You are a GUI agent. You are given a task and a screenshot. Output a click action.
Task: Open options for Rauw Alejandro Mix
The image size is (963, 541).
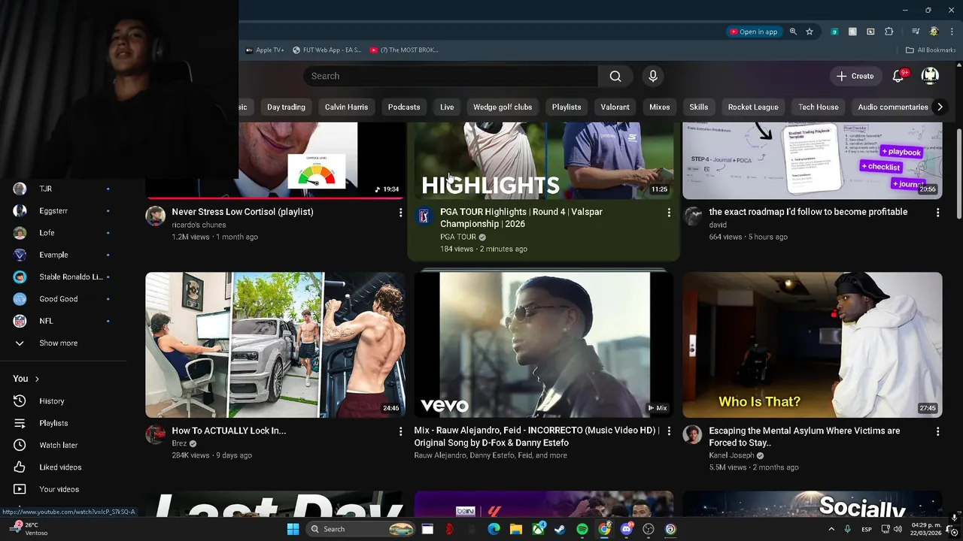pyautogui.click(x=669, y=432)
